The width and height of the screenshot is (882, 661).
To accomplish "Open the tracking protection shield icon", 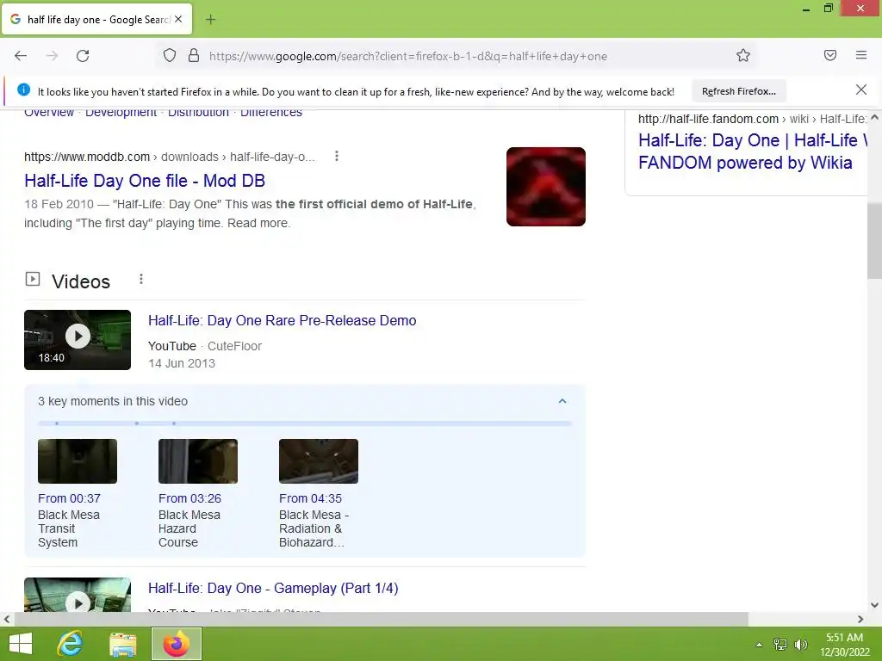I will pos(170,56).
